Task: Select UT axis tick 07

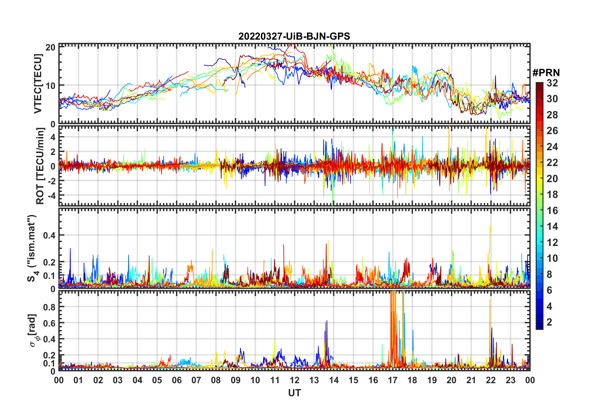Action: (x=196, y=380)
